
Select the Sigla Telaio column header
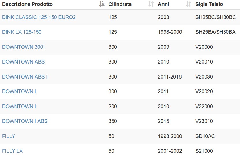coord(209,4)
